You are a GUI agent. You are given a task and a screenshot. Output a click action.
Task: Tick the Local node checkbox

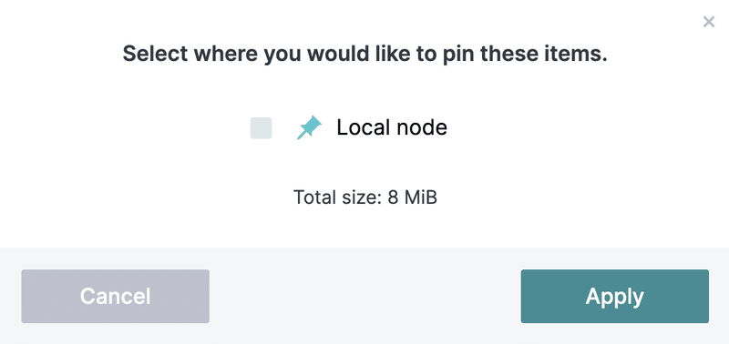point(261,128)
